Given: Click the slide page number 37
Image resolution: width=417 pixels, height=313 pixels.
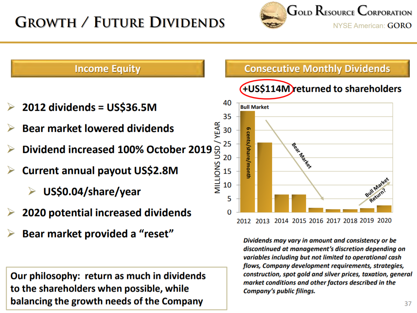Looking at the screenshot, I should (x=408, y=304).
